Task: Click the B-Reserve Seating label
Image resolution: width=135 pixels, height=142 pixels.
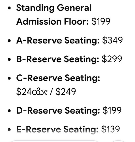Action: (58, 59)
